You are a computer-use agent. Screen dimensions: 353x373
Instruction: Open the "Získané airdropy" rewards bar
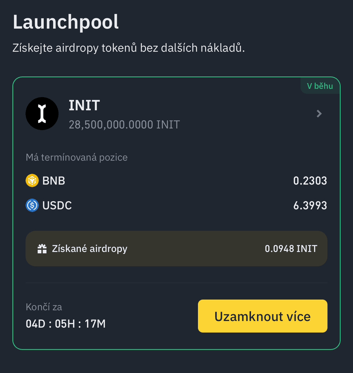click(x=176, y=249)
